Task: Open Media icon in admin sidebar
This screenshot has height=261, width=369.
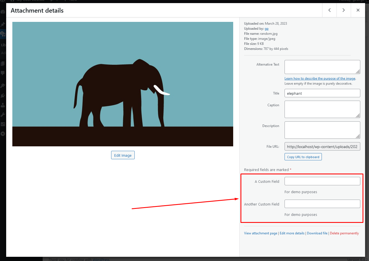Action: 3,34
